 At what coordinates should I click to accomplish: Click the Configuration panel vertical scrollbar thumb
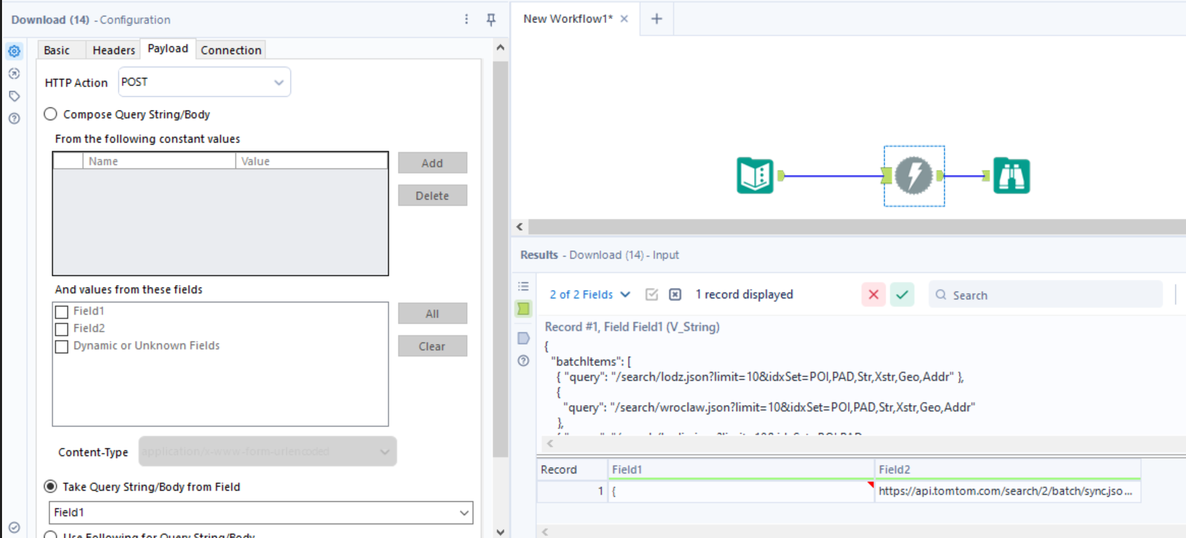500,259
